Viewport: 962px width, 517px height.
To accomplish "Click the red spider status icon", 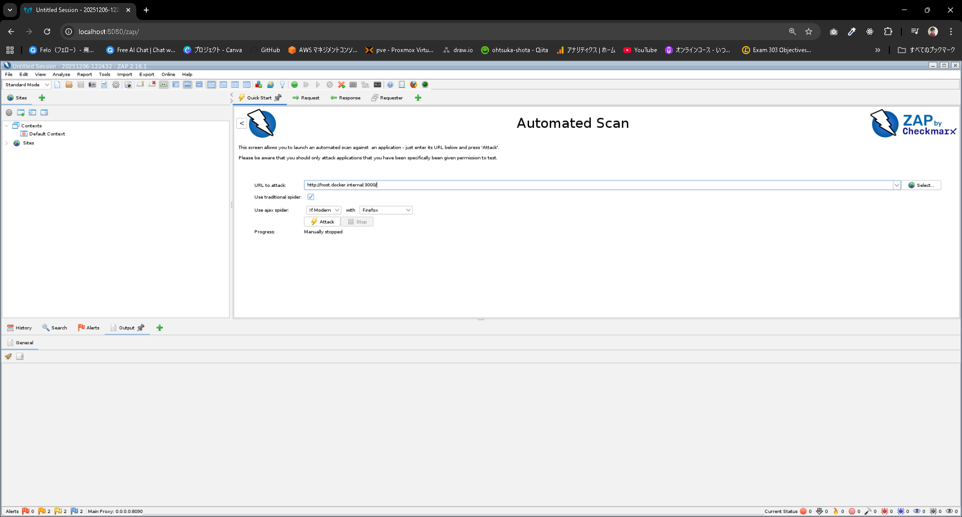I will point(884,511).
